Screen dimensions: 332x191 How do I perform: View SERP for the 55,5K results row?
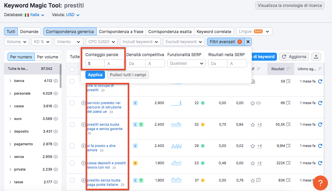(288, 125)
